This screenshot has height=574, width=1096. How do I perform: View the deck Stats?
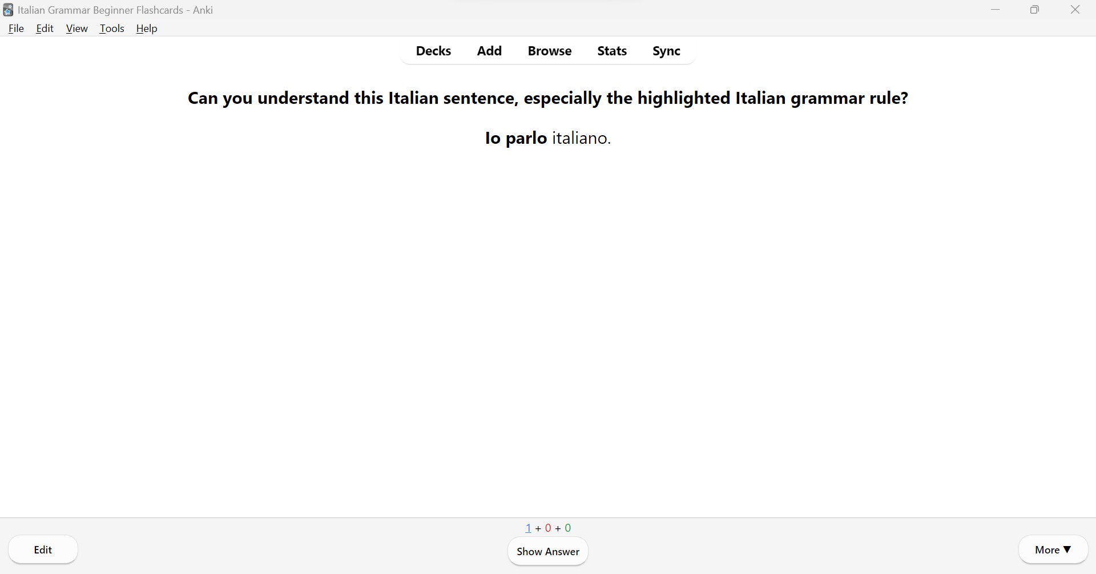click(x=611, y=51)
